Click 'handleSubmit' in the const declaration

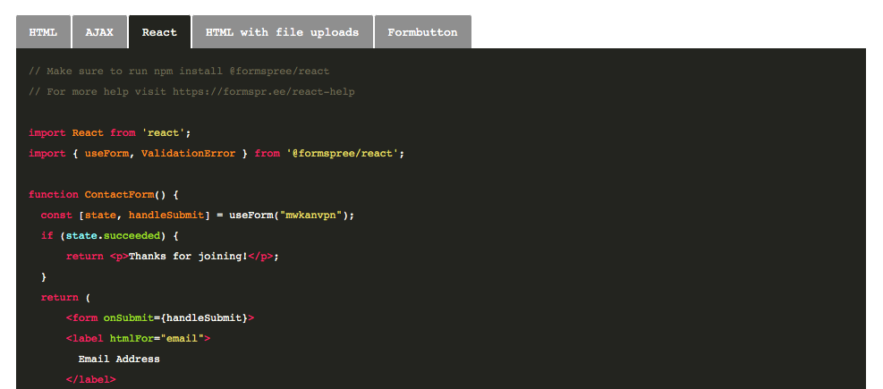pyautogui.click(x=166, y=215)
